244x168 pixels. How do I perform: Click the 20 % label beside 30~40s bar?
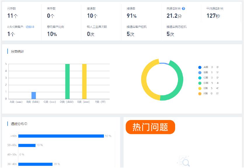(57, 164)
